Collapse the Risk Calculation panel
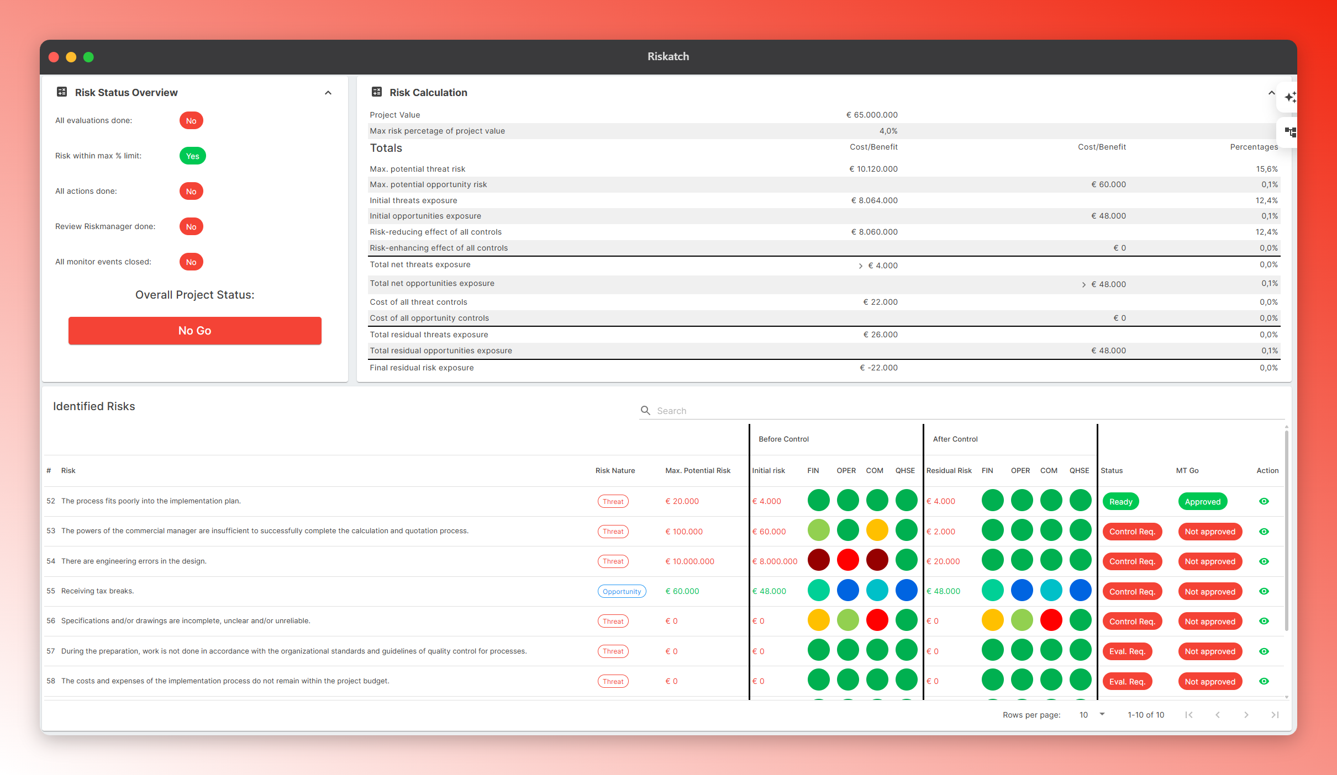 1272,93
